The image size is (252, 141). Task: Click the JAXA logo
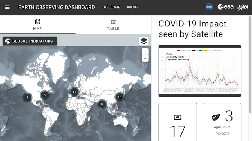pyautogui.click(x=243, y=7)
